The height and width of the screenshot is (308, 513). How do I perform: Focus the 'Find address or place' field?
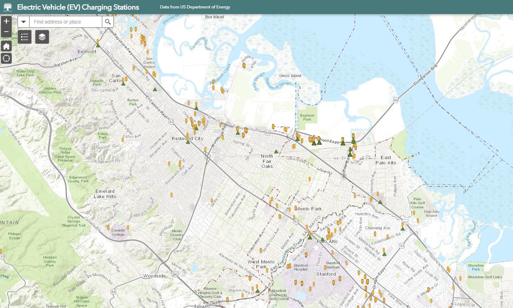(66, 22)
